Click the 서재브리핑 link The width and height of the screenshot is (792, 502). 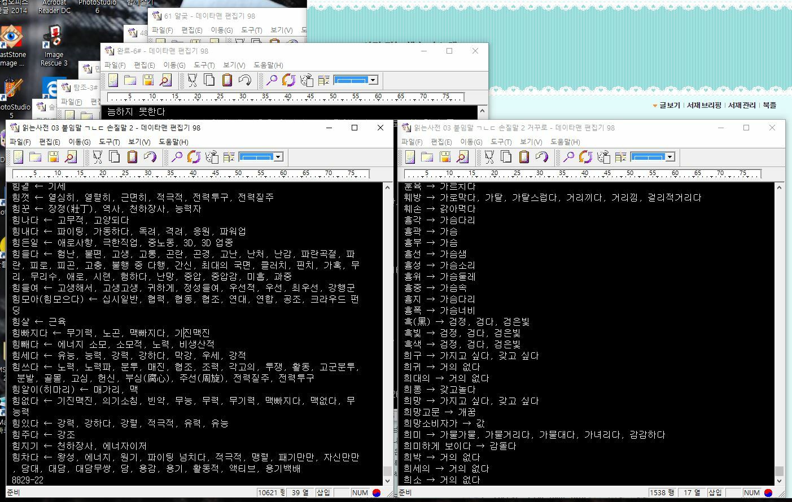[x=704, y=105]
